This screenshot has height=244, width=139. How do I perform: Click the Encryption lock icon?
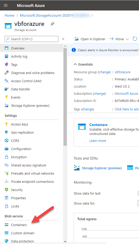click(x=6, y=157)
